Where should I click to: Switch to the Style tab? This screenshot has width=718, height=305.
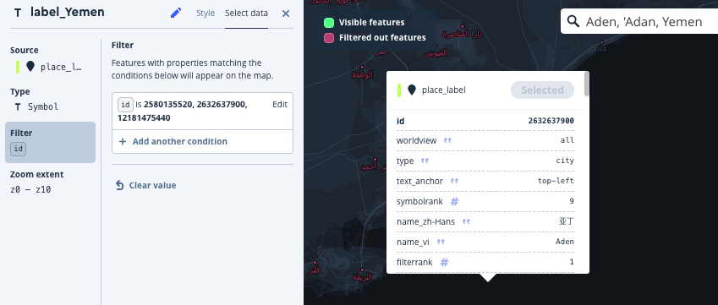[206, 14]
